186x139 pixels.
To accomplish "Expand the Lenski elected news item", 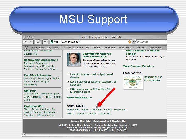I will coord(68,81).
